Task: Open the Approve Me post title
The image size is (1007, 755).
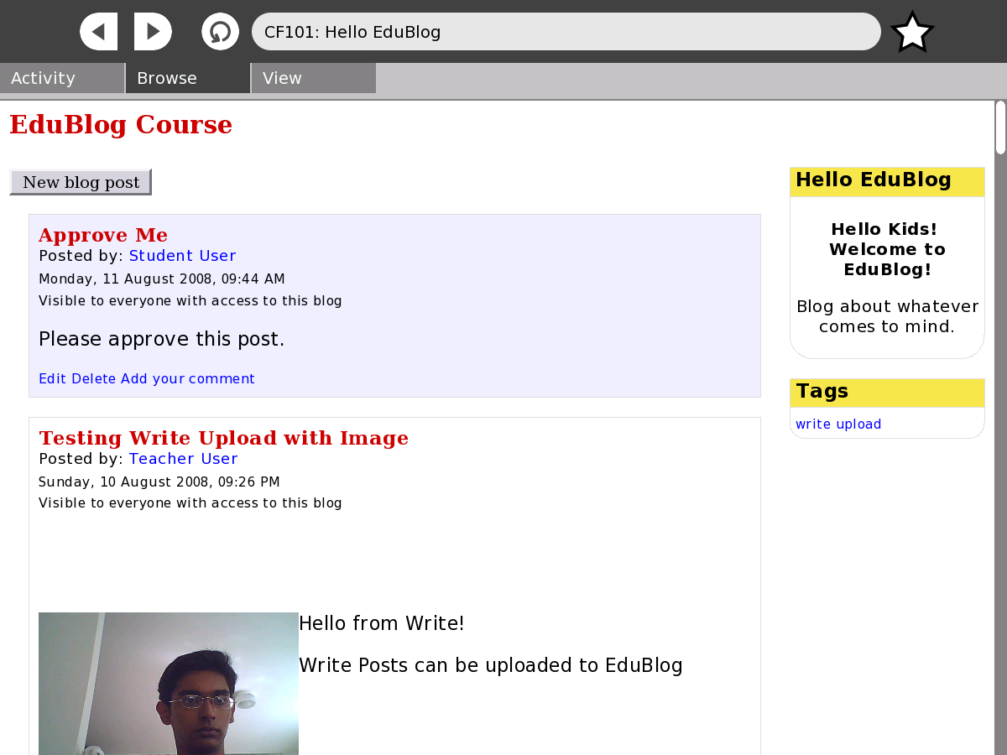Action: click(103, 235)
